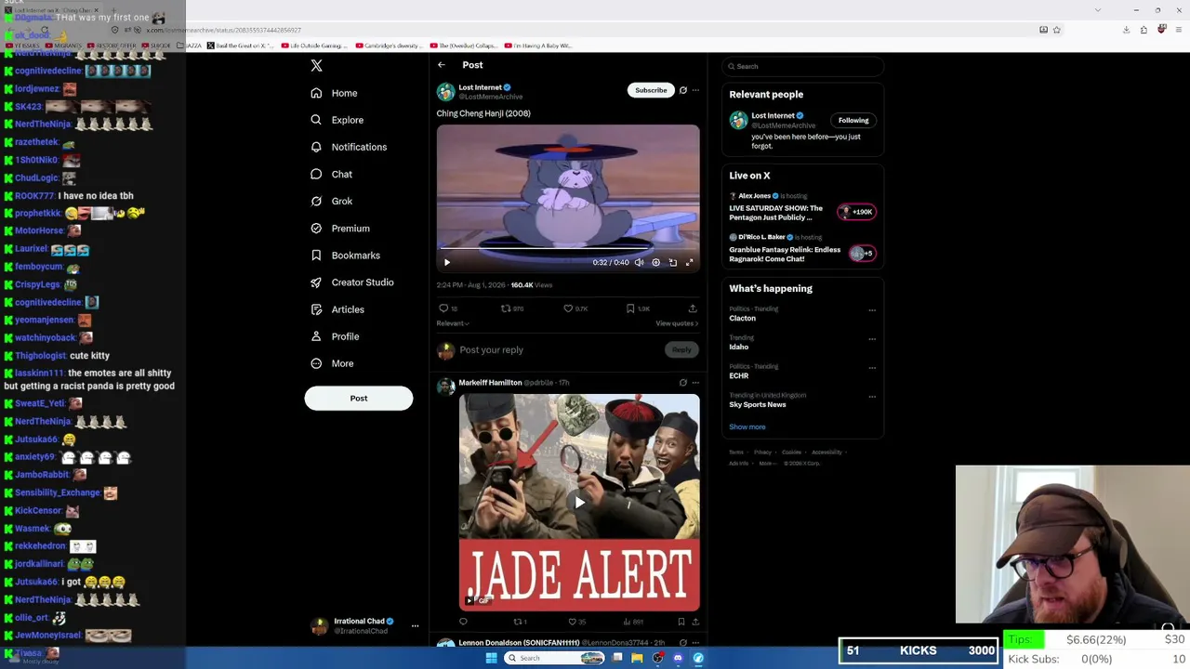This screenshot has width=1190, height=669.
Task: Bookmark the Ching Cheng Hanji post
Action: click(x=630, y=308)
